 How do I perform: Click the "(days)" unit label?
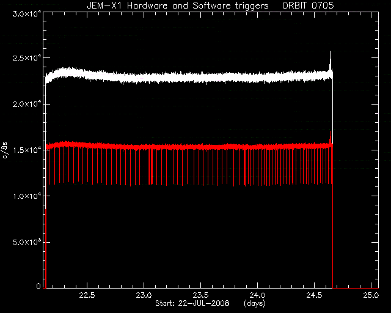255,303
